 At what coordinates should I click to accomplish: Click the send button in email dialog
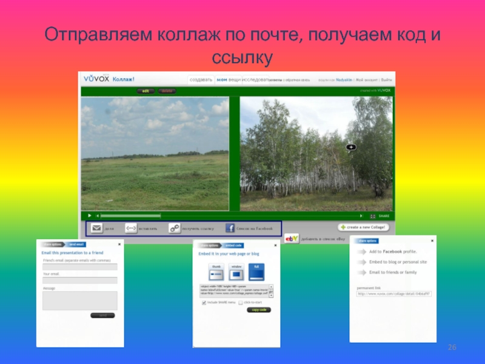102,315
